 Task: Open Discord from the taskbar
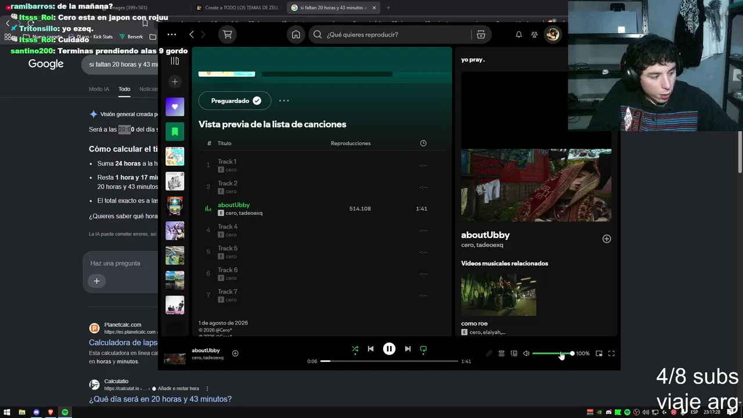(x=36, y=412)
